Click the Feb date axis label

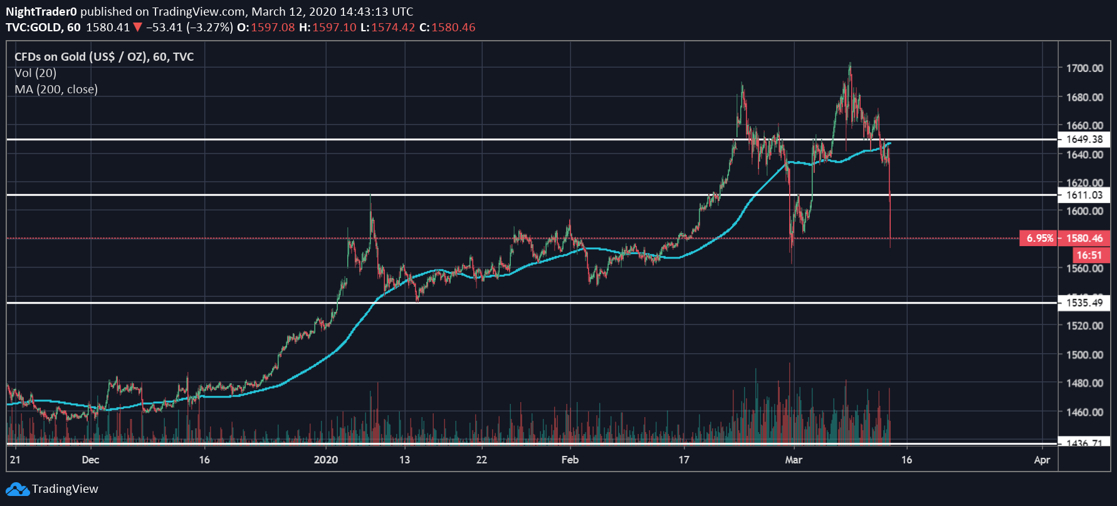(x=570, y=460)
